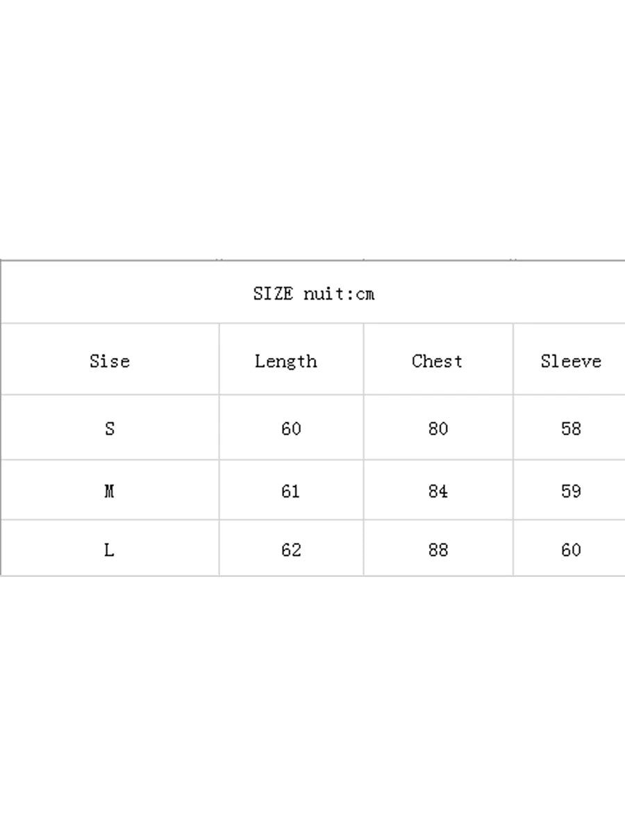Select the Sleeve value 59 for size M
625x834 pixels.
click(571, 491)
